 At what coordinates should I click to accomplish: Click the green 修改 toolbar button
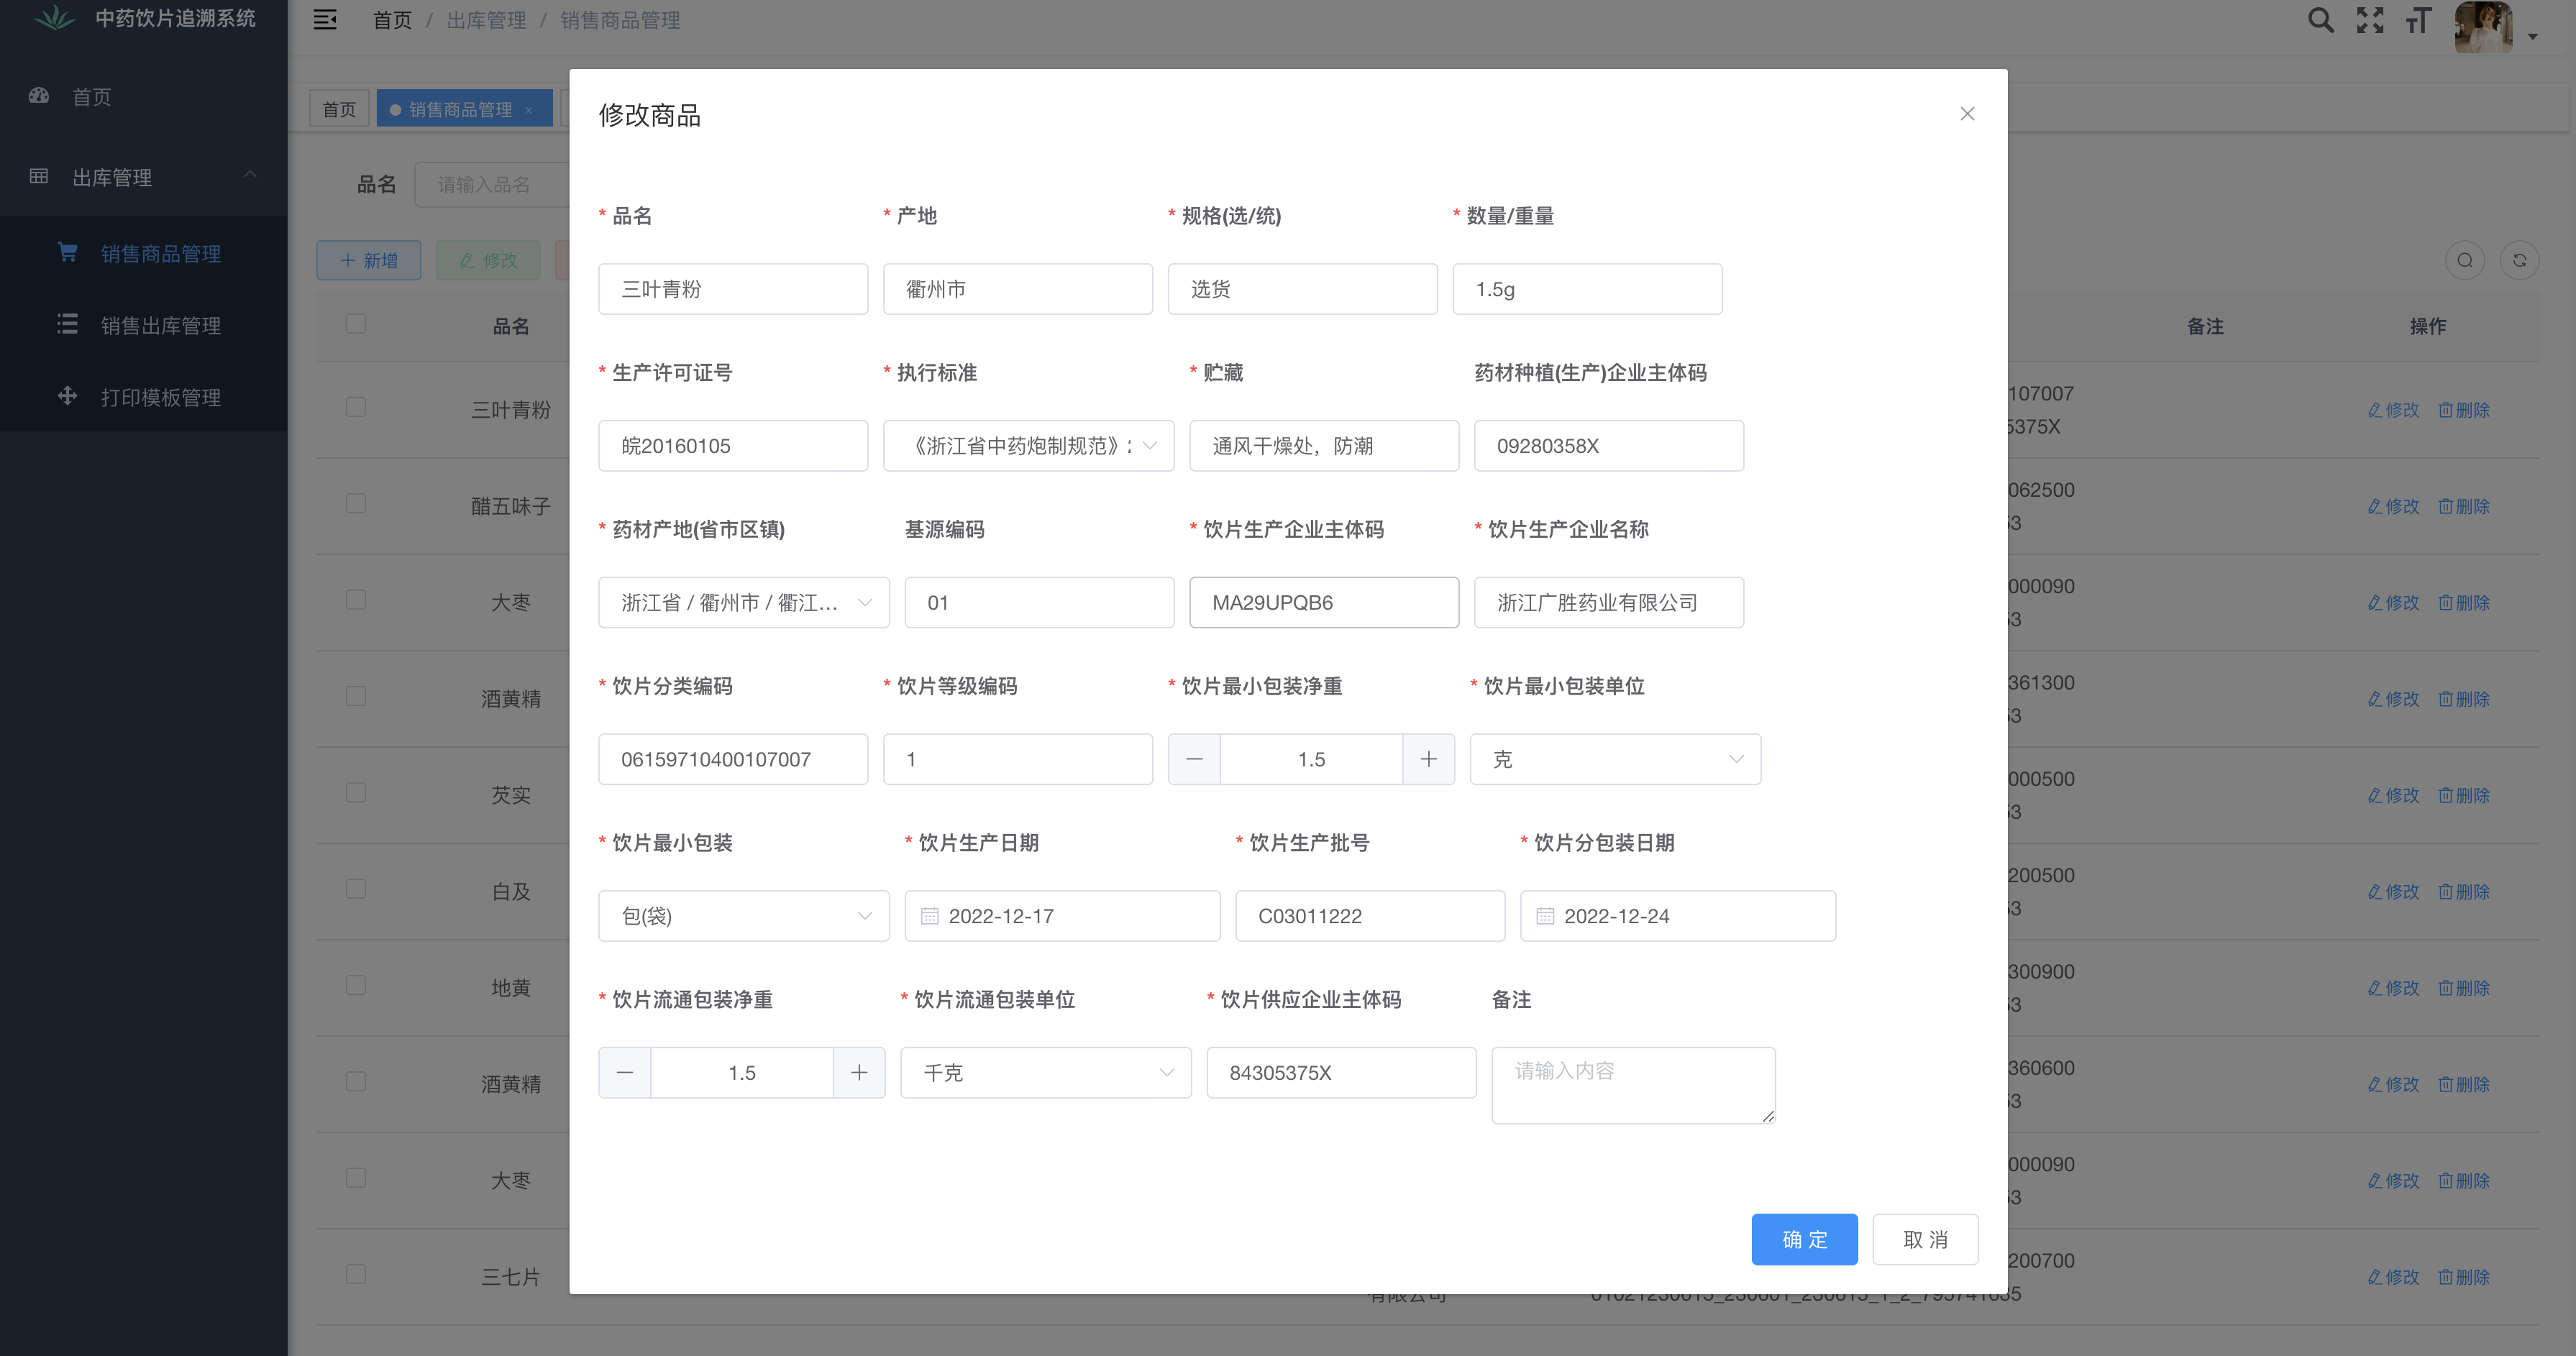click(488, 260)
